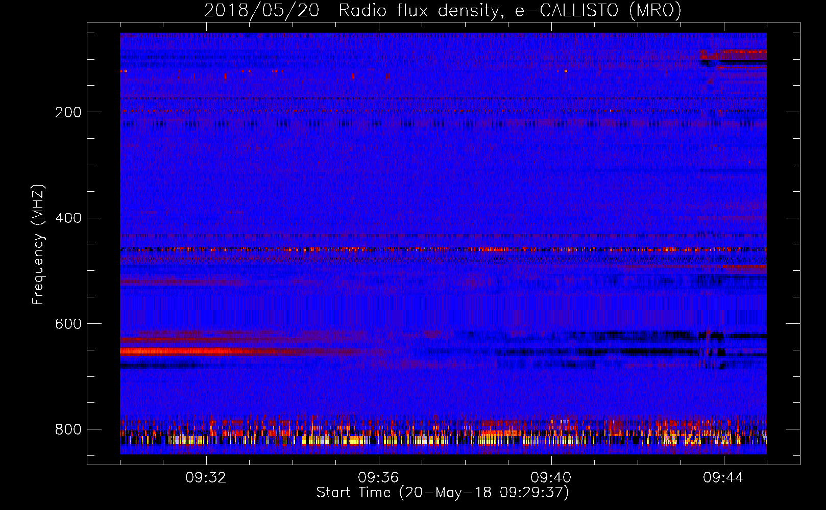The image size is (826, 510).
Task: Click the 09:44 time tick label
Action: click(x=723, y=478)
